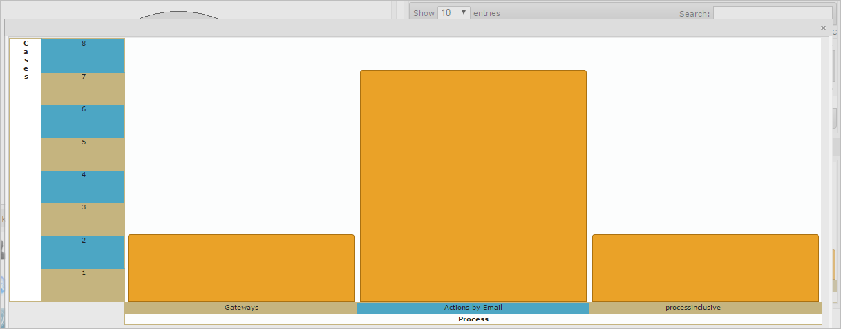This screenshot has width=841, height=329.
Task: Click the Search input field
Action: [x=772, y=13]
